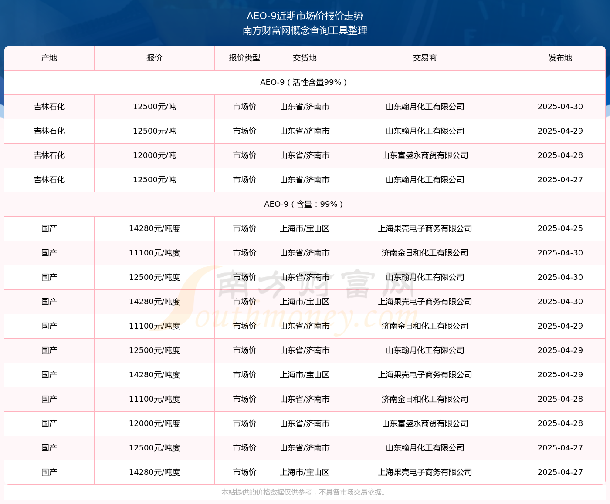Viewport: 610px width, 504px height.
Task: Click 国产 in the 2025-04-25 row
Action: click(x=49, y=228)
